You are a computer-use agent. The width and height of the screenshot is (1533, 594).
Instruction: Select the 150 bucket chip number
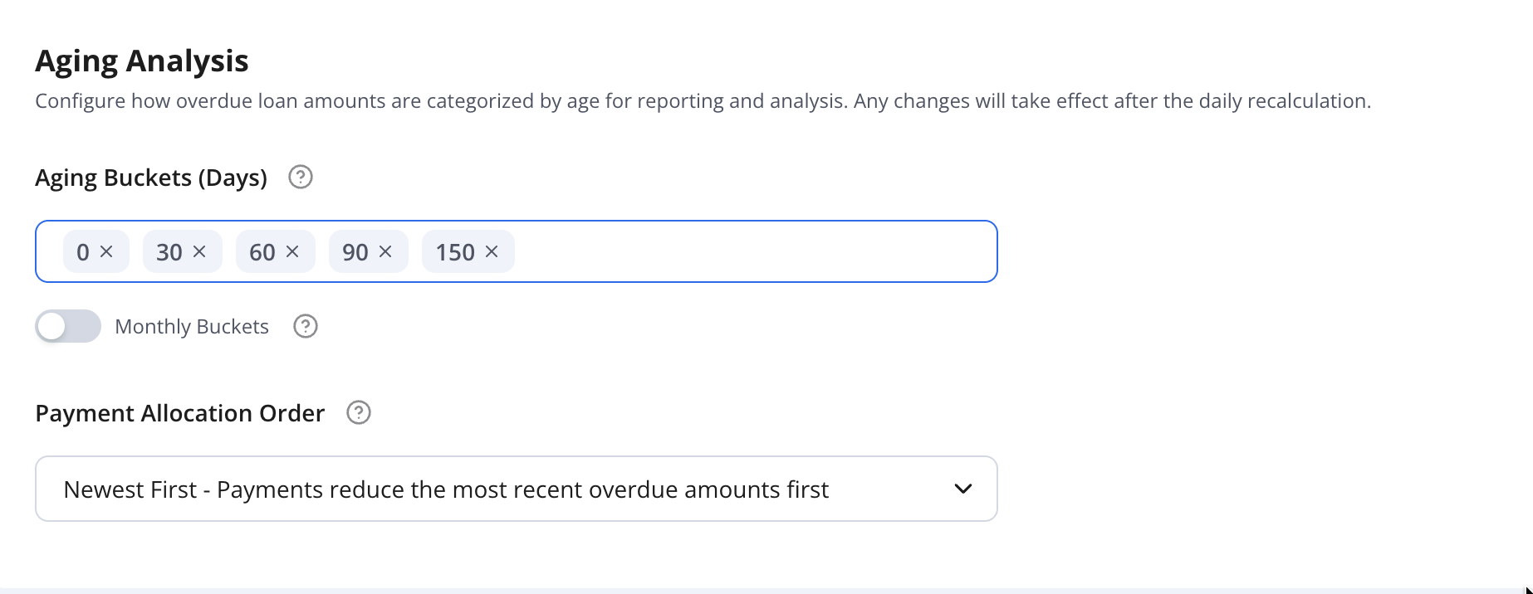click(x=455, y=252)
